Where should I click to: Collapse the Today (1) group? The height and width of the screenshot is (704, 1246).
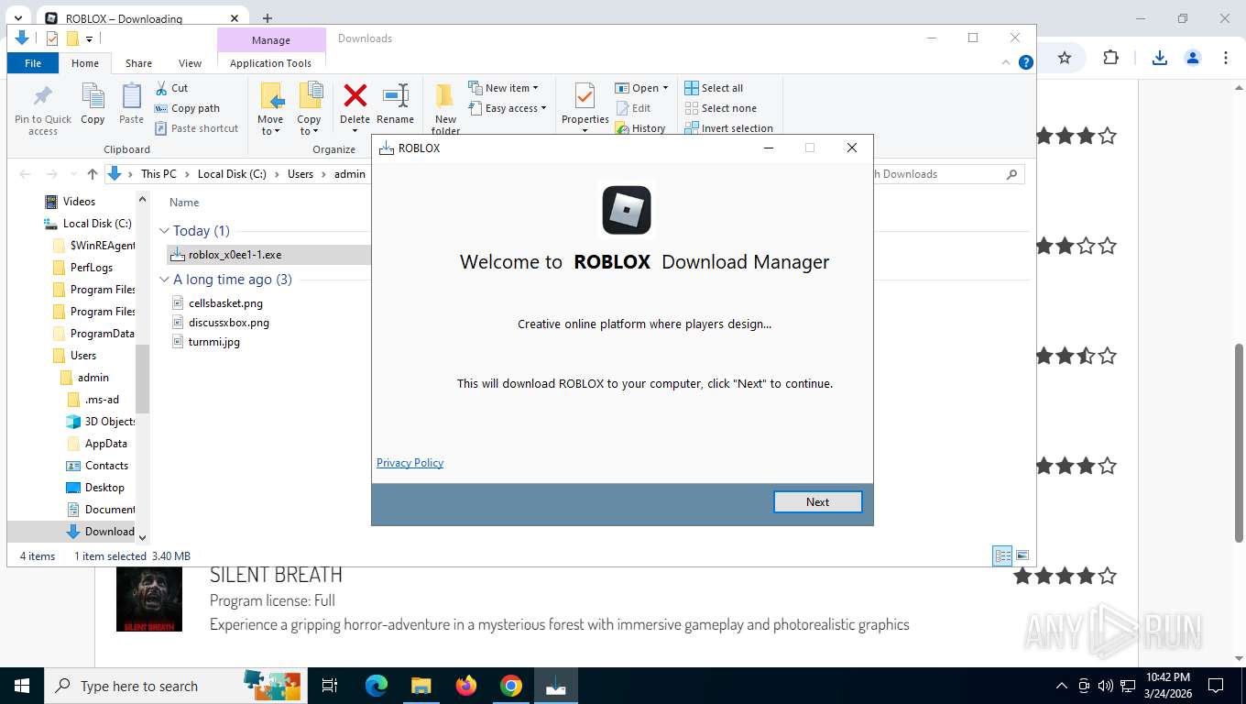coord(165,231)
